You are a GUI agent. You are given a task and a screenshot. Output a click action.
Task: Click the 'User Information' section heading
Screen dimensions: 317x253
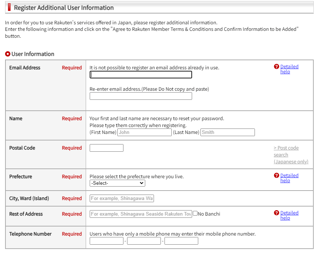pyautogui.click(x=33, y=54)
